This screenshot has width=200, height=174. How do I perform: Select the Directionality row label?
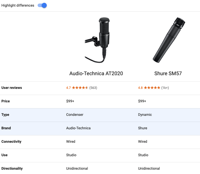(12, 169)
